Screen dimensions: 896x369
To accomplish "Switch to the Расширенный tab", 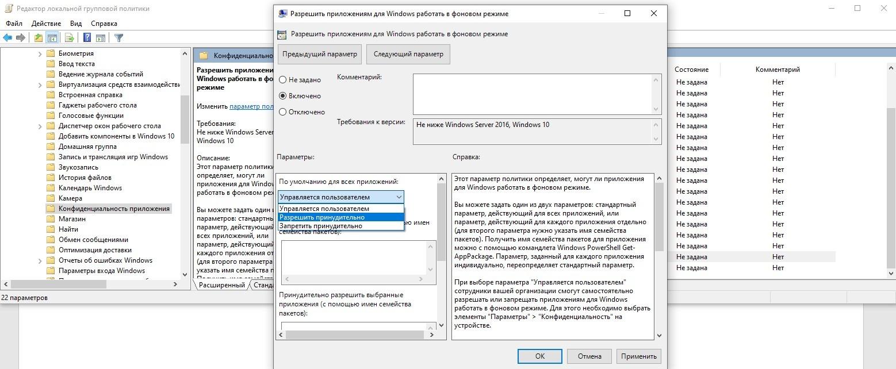I will pyautogui.click(x=221, y=285).
